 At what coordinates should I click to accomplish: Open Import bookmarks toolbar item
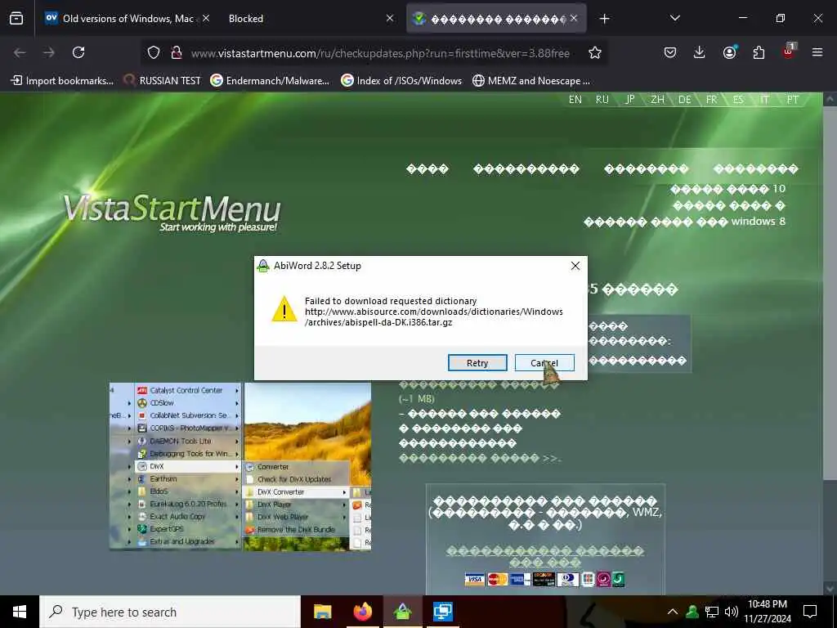coord(62,81)
